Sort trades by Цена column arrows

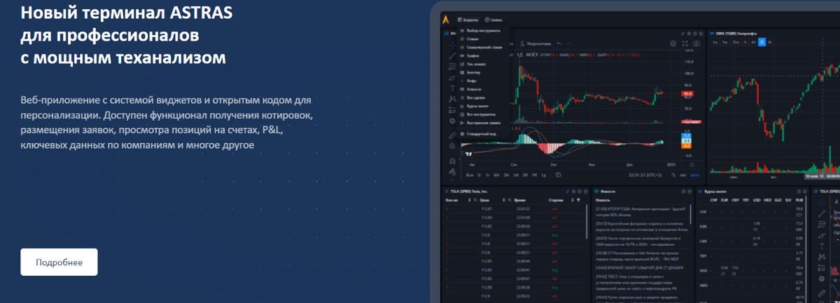[503, 200]
